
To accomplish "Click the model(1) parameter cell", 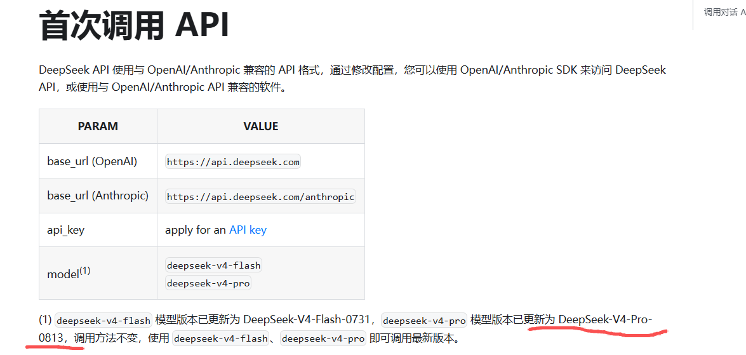I will (x=98, y=273).
